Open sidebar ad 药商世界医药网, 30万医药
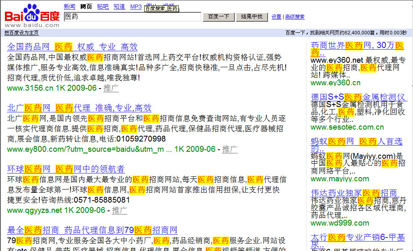The image size is (413, 251). (x=357, y=49)
